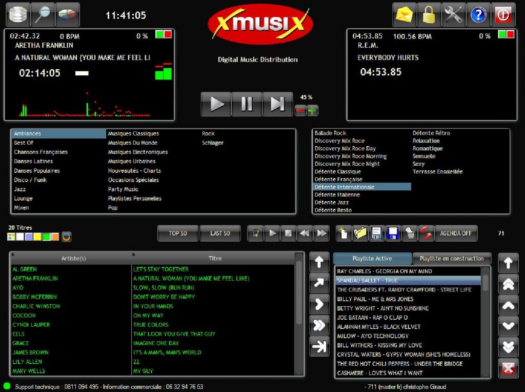This screenshot has height=392, width=525.
Task: Start the main Play button
Action: (x=216, y=104)
